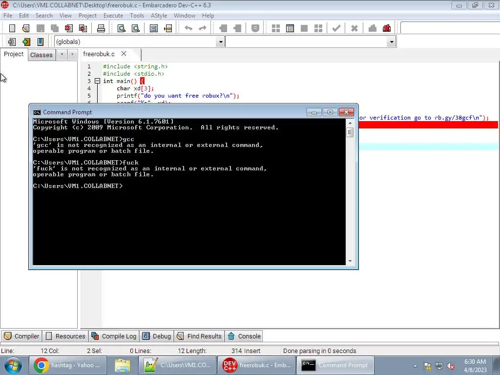Click the New project icon on second toolbar
The height and width of the screenshot is (375, 500).
click(12, 42)
